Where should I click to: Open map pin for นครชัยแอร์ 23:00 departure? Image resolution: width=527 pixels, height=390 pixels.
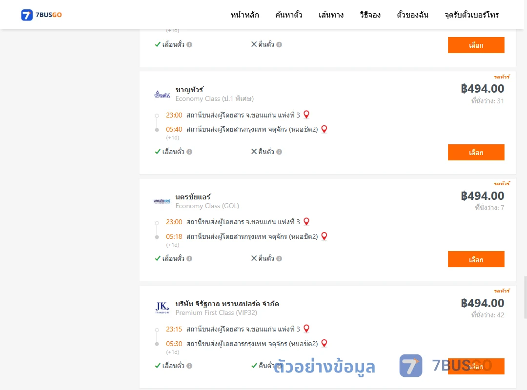(306, 221)
